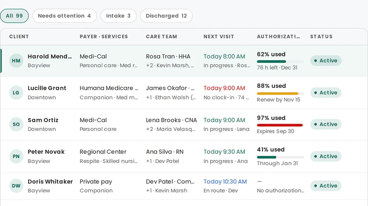This screenshot has height=206, width=368.
Task: Click Respite · Skilled nursi… services
Action: click(x=108, y=161)
